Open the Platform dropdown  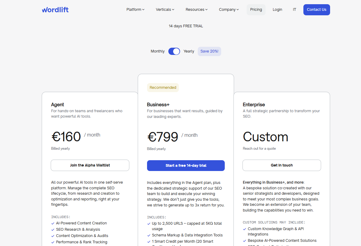pyautogui.click(x=135, y=9)
